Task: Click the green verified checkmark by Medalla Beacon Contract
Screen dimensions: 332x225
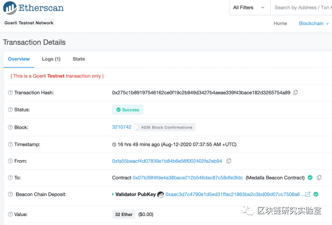Action: coord(310,178)
